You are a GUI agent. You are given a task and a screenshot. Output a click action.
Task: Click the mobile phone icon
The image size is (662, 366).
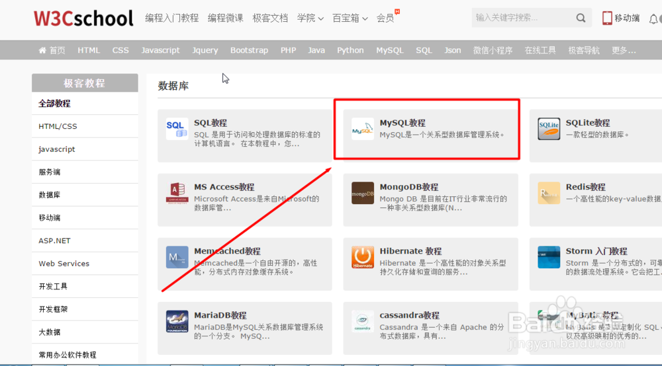click(x=607, y=18)
